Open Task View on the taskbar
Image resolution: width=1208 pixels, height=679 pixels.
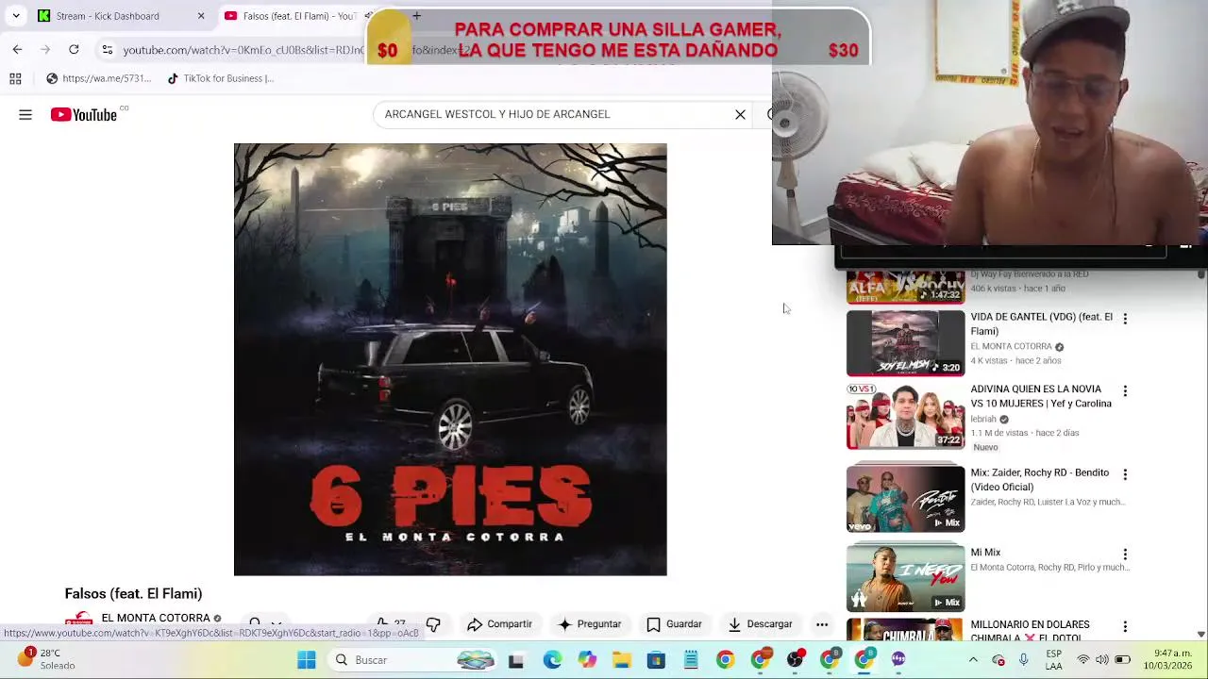point(516,660)
